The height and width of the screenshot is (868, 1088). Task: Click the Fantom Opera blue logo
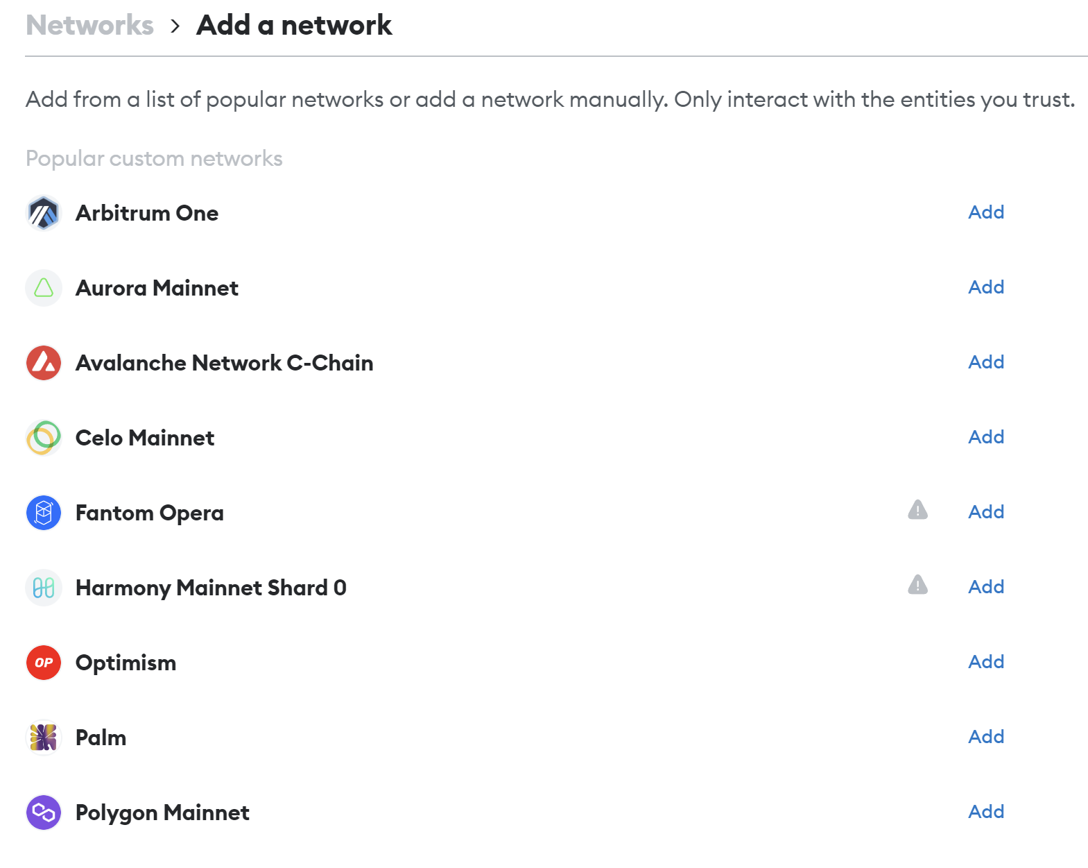[x=44, y=513]
